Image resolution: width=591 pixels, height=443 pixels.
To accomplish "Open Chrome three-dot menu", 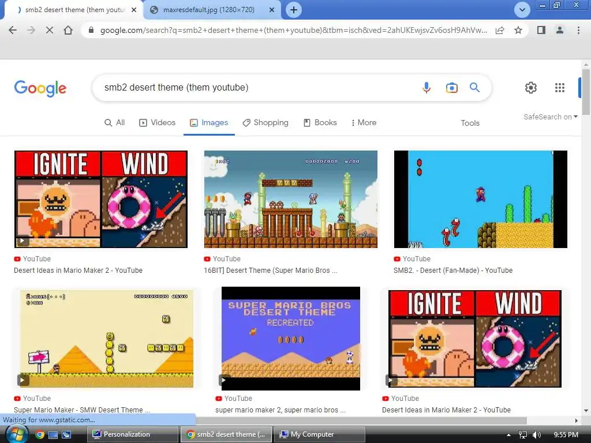I will click(578, 30).
